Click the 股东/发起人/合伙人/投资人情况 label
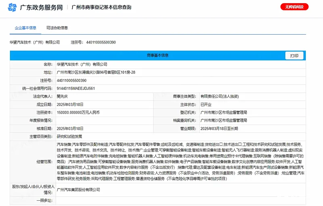Image resolution: width=323 pixels, height=206 pixels. click(33, 189)
